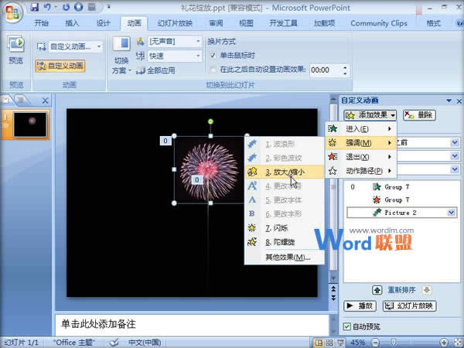464x348 pixels.
Task: Click the 00:00 timing field
Action: 326,70
